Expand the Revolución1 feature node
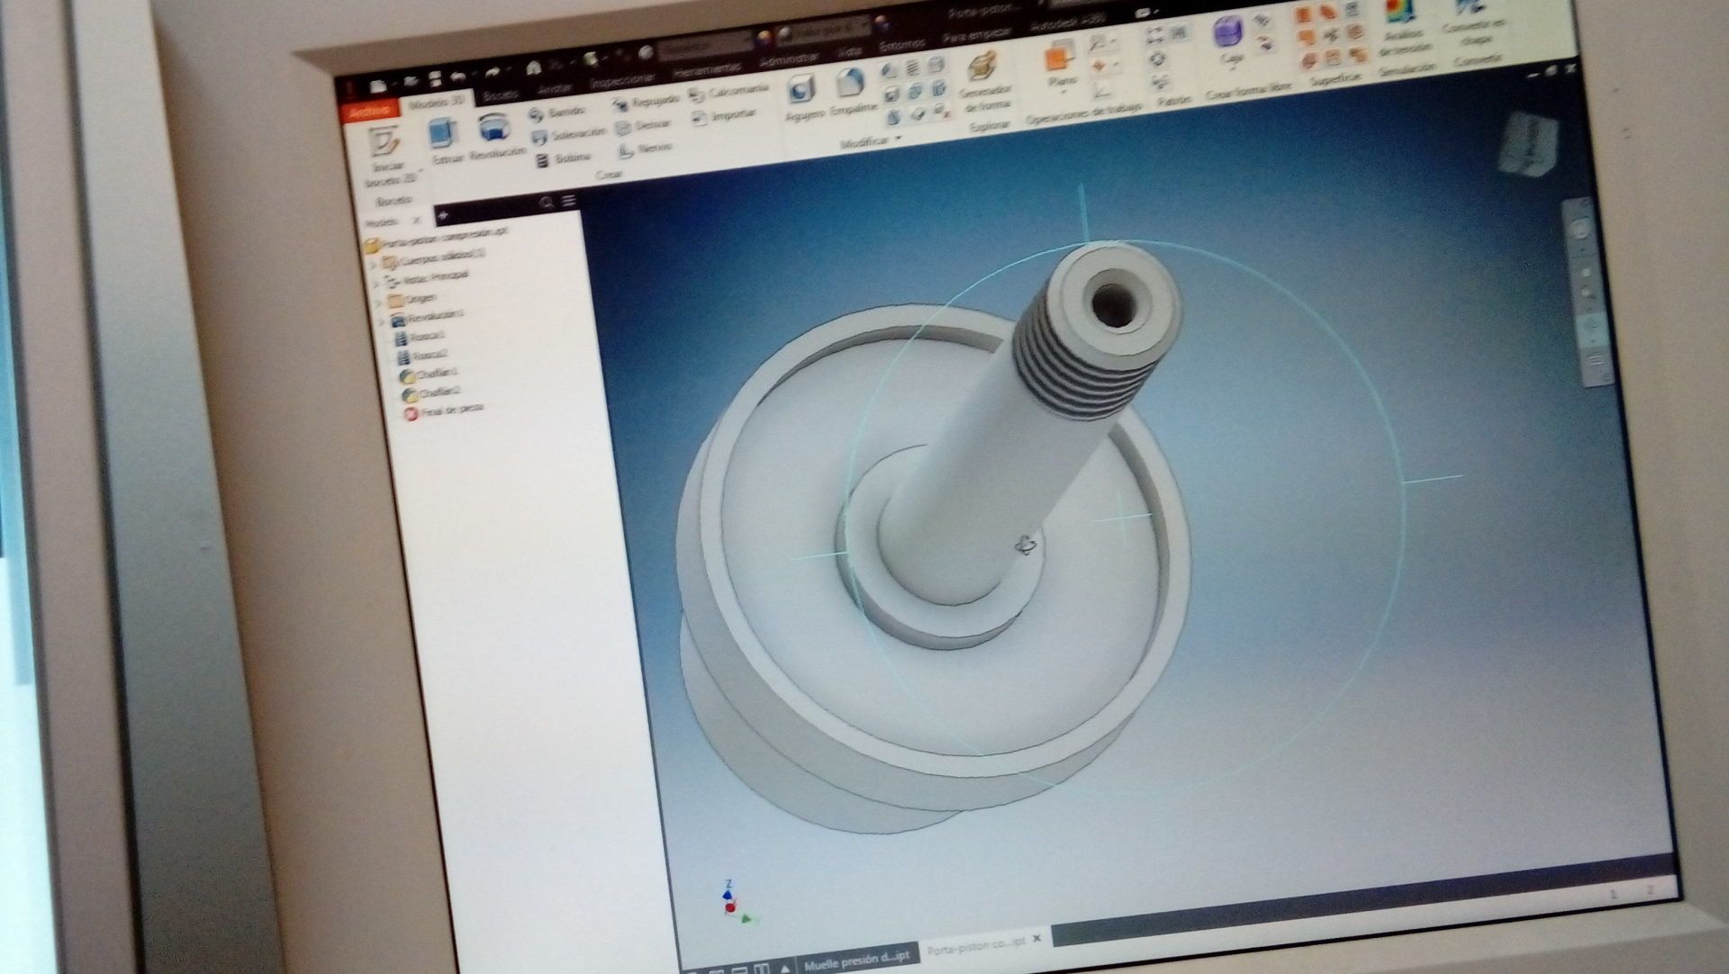1729x974 pixels. pyautogui.click(x=383, y=320)
